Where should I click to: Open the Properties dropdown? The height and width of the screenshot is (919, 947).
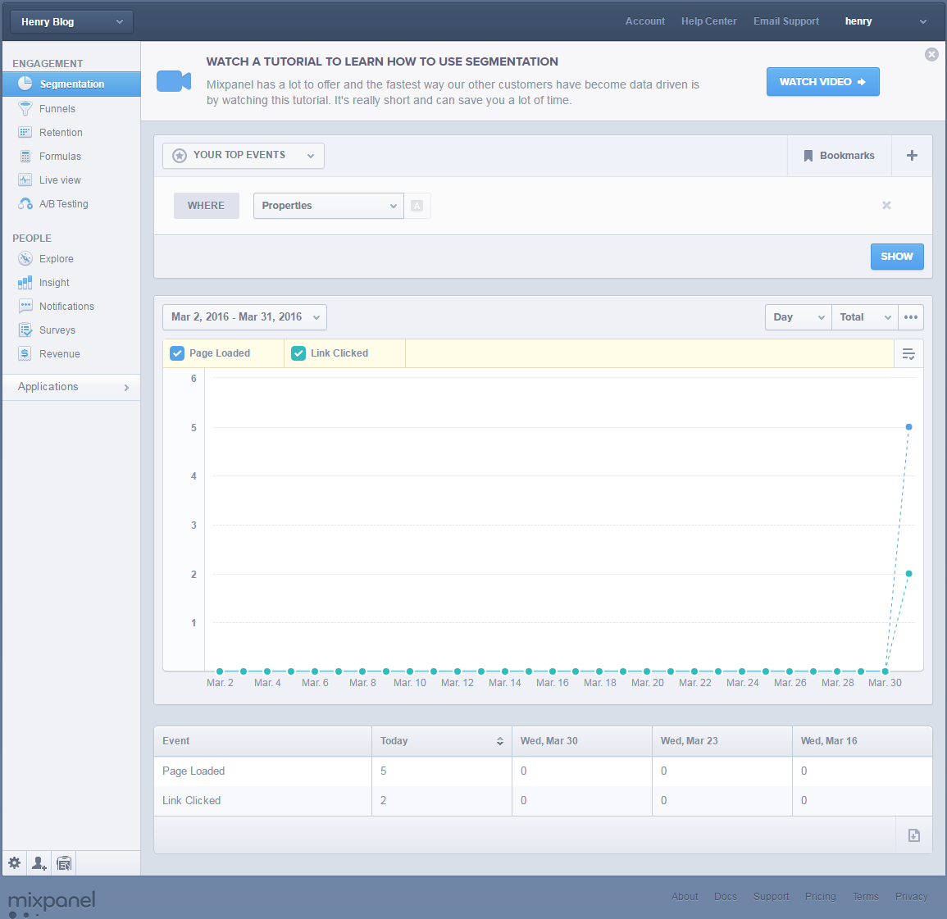pyautogui.click(x=329, y=206)
